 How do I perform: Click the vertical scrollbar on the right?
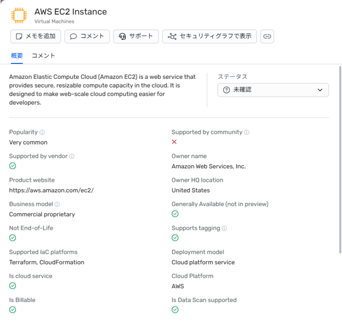pos(340,160)
